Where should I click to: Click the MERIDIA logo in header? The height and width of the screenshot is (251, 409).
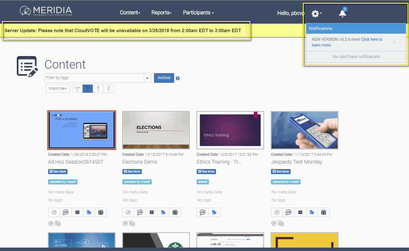(x=46, y=11)
